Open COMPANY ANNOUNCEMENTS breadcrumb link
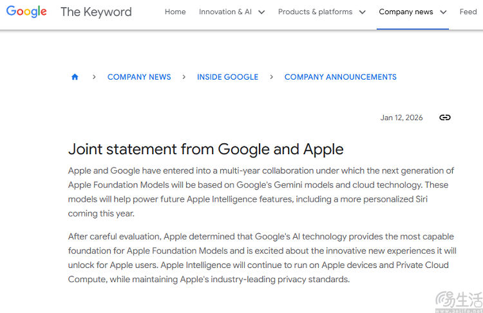The height and width of the screenshot is (313, 483). 340,77
